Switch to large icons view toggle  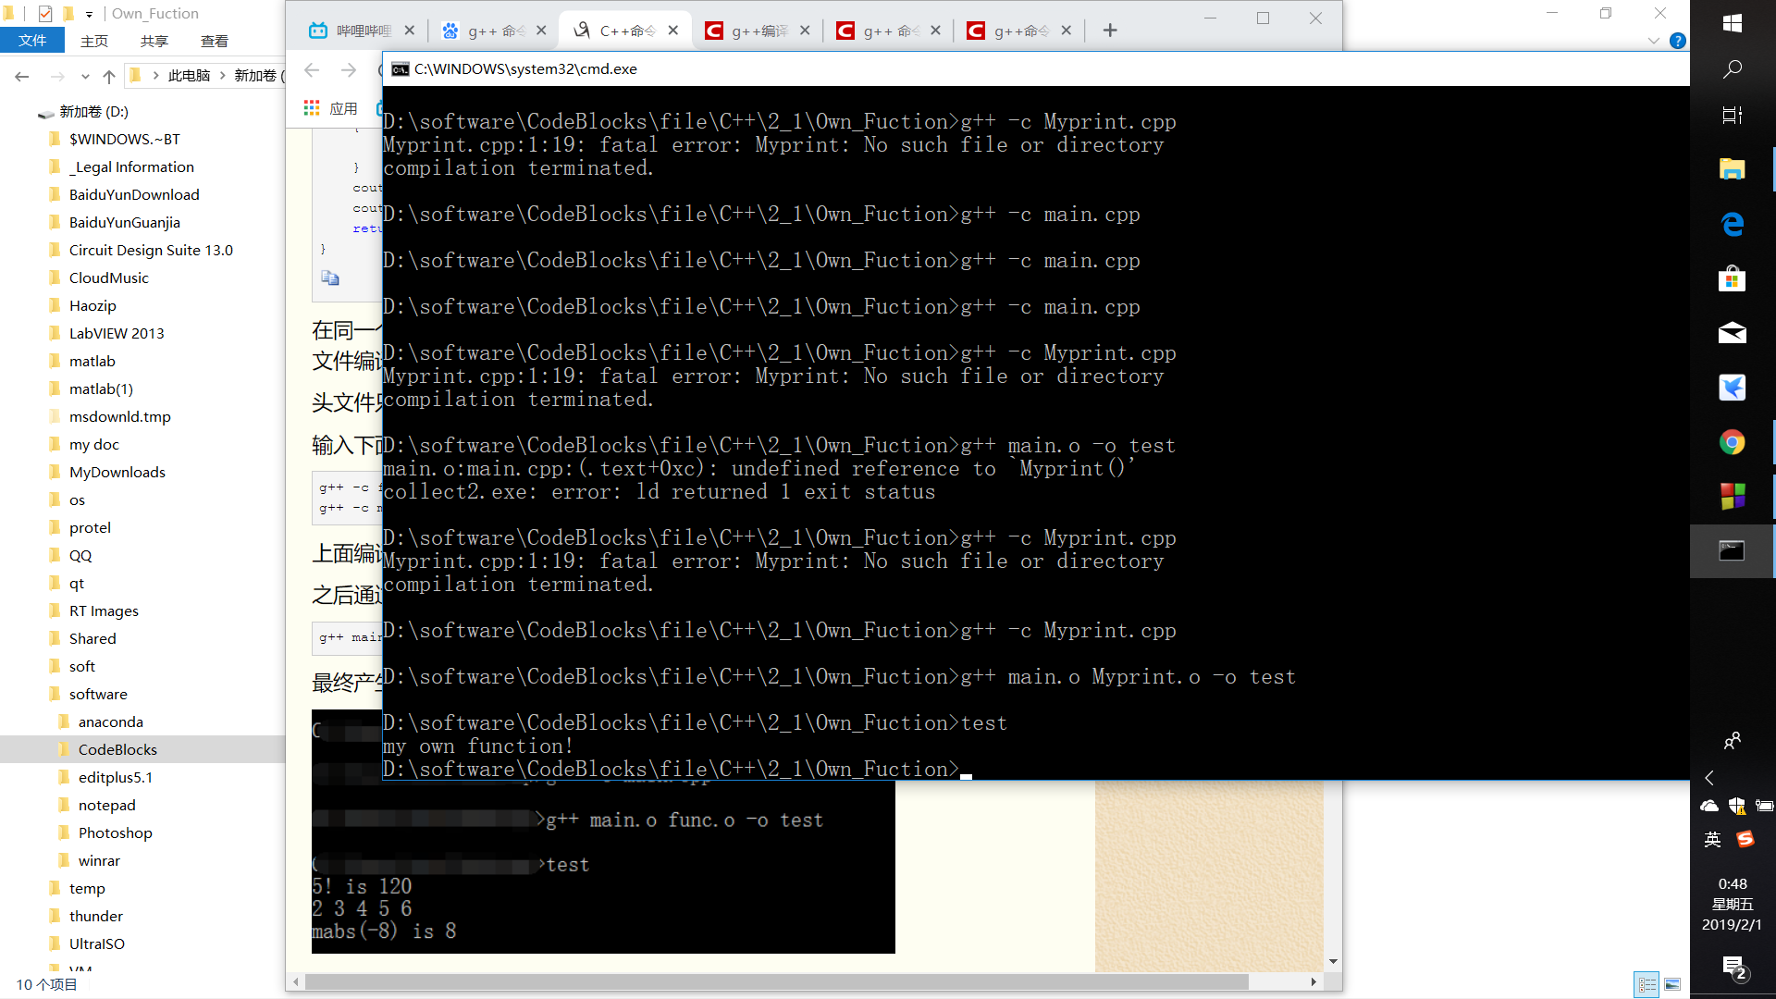point(1672,984)
